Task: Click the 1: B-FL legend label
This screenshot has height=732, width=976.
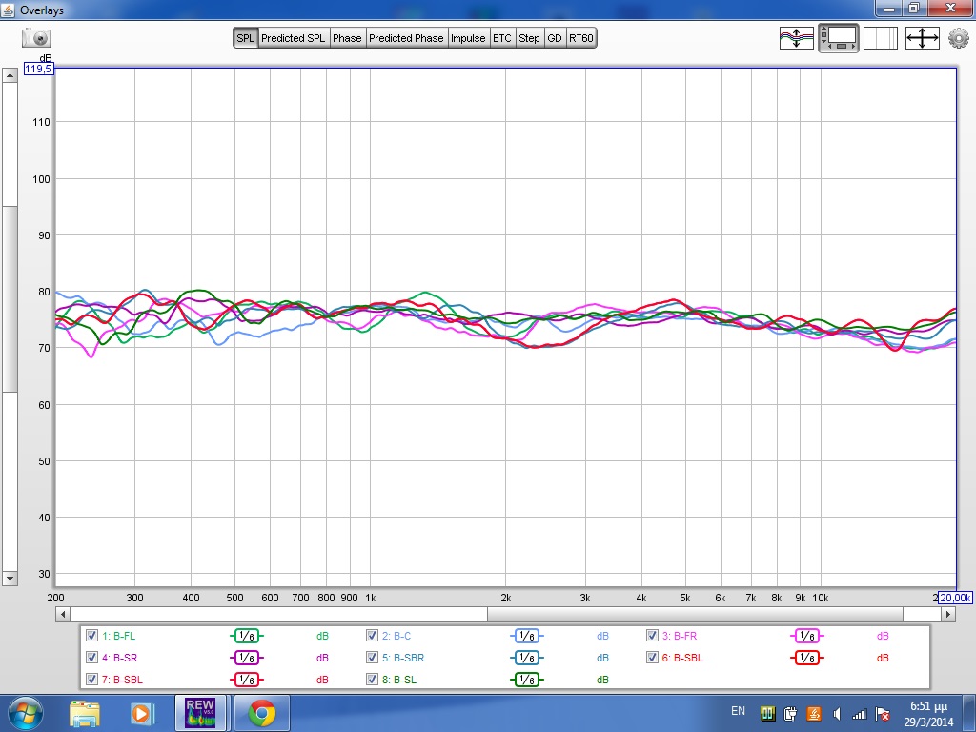Action: (118, 636)
